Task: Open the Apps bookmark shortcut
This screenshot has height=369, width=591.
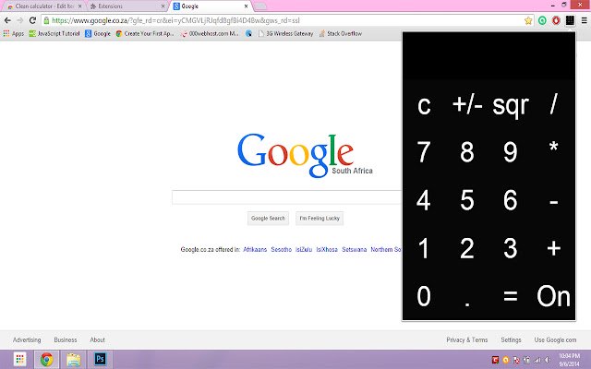Action: [x=14, y=33]
